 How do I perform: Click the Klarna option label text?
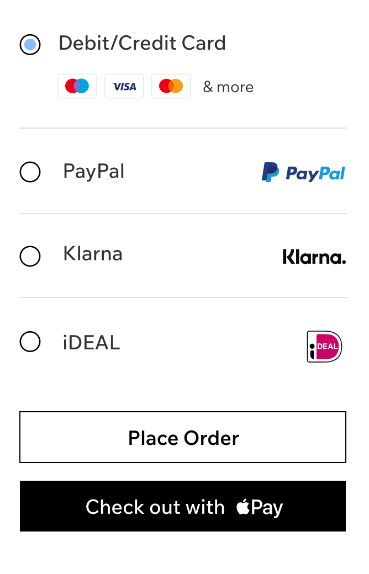pos(93,253)
